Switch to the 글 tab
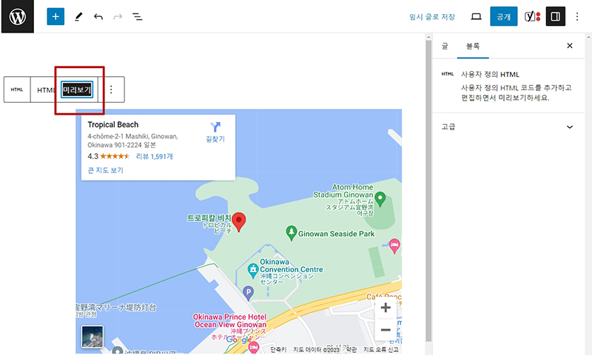Screen dimensions: 592x355 (x=445, y=46)
